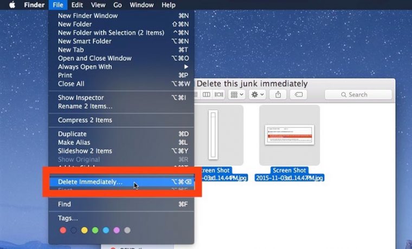412x249 pixels.
Task: Apply the purple tag color
Action: pos(117,231)
